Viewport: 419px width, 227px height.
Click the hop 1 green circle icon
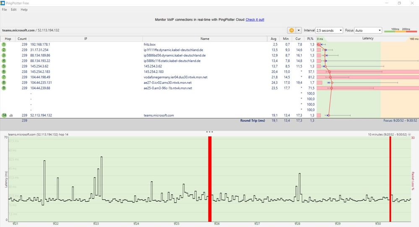coord(4,44)
